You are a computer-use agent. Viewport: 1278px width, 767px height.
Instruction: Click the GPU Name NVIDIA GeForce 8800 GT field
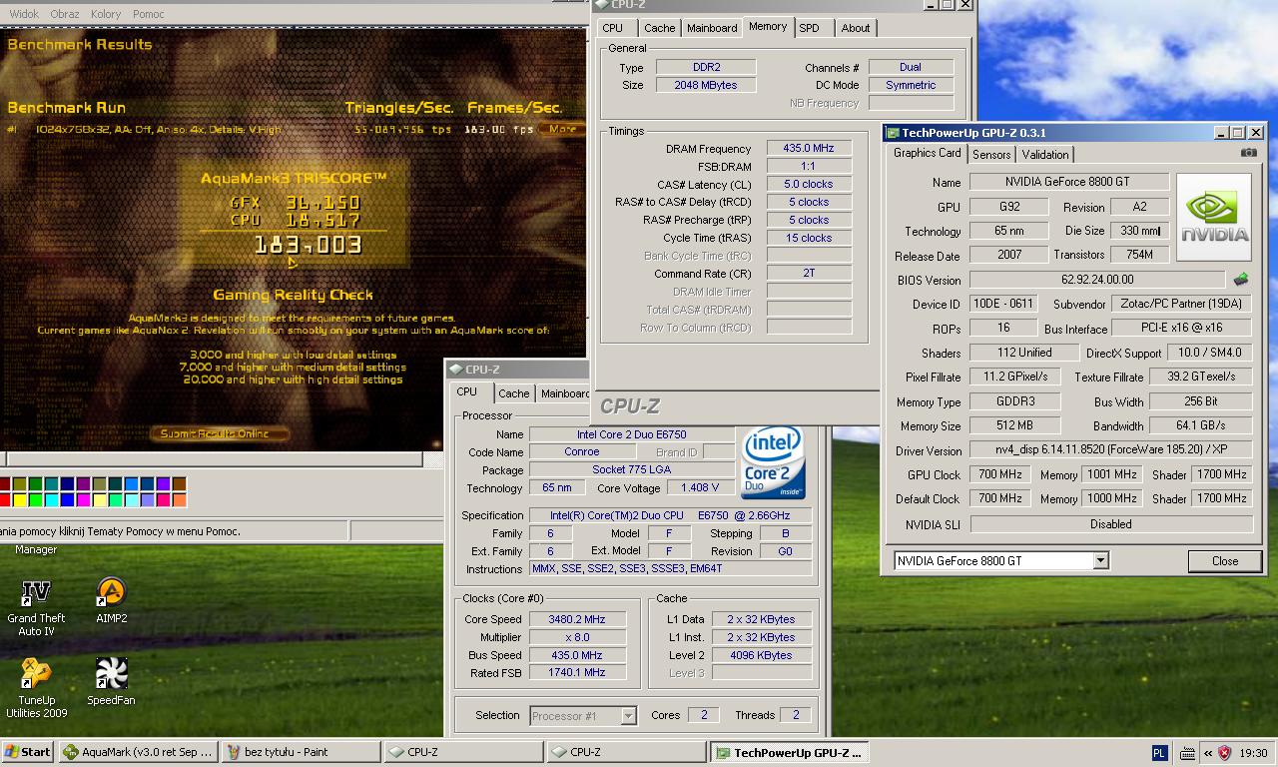point(1069,182)
